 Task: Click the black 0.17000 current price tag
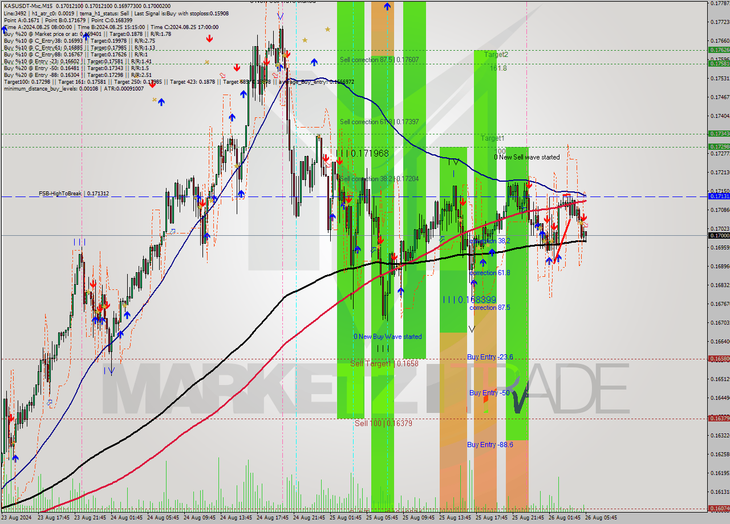(x=719, y=235)
